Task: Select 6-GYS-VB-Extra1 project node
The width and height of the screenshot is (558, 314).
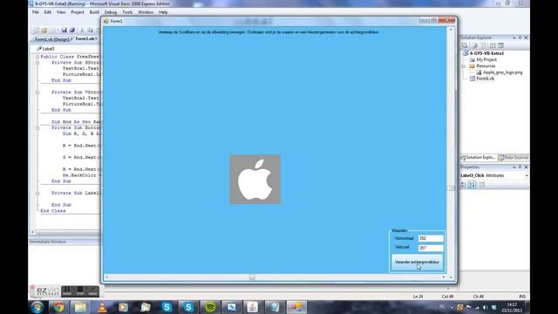Action: tap(487, 53)
